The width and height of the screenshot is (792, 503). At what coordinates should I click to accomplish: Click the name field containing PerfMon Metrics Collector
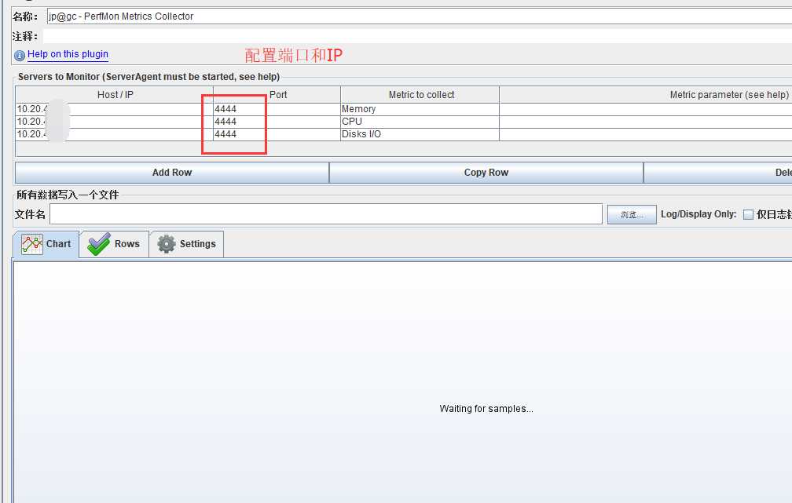(420, 16)
